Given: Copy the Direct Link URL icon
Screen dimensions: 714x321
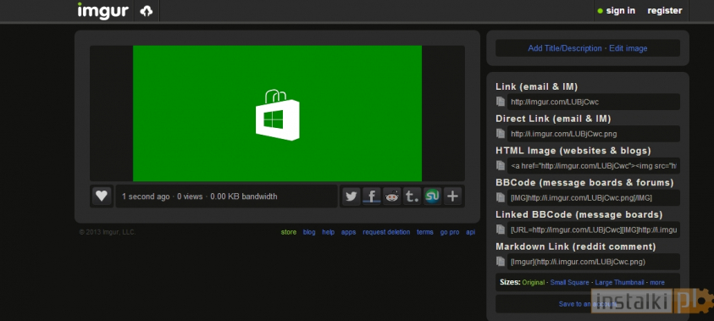Looking at the screenshot, I should pyautogui.click(x=501, y=134).
